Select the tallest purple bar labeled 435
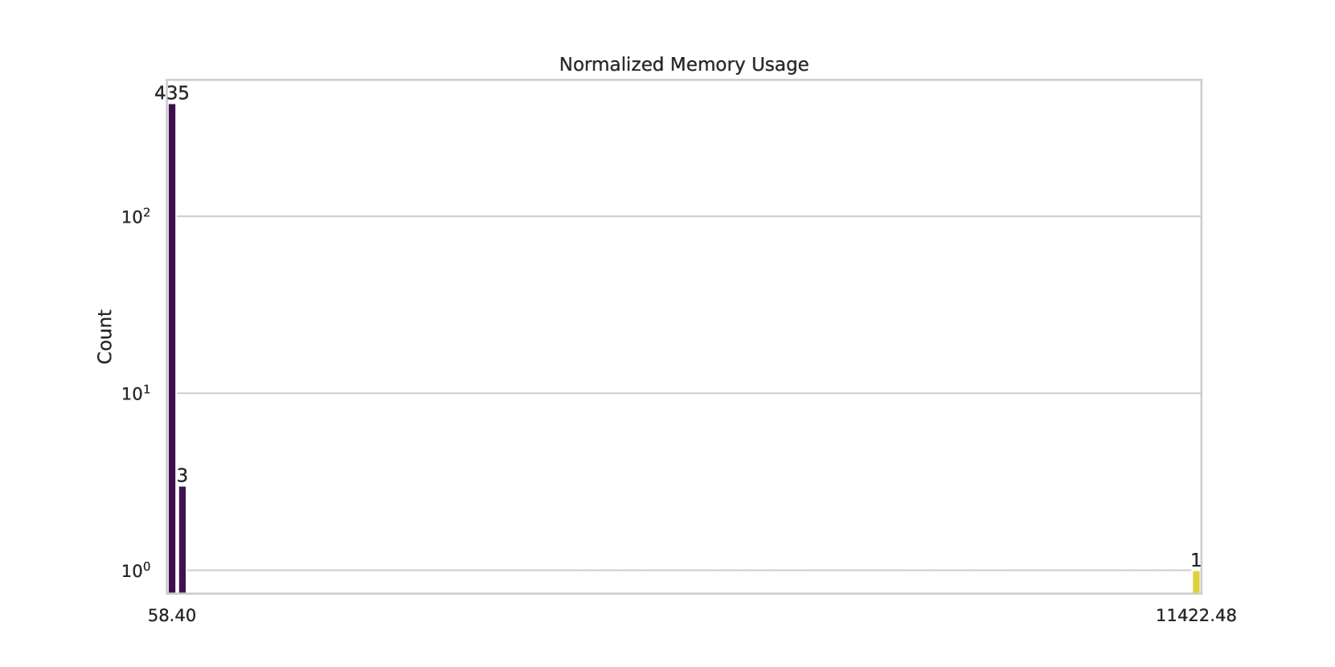Viewport: 1335px width, 667px height. (x=172, y=346)
